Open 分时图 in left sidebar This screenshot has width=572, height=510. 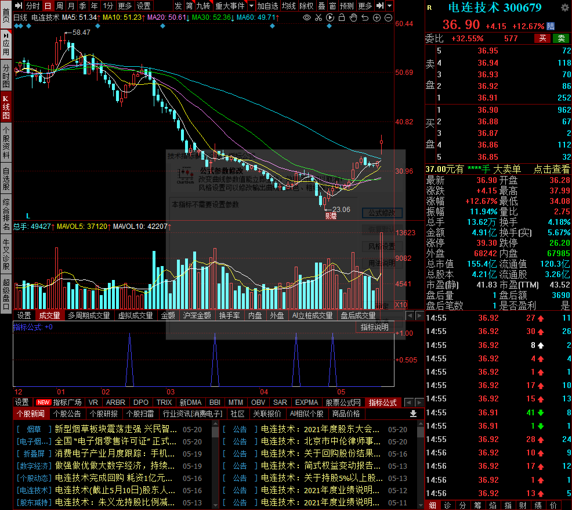click(6, 76)
